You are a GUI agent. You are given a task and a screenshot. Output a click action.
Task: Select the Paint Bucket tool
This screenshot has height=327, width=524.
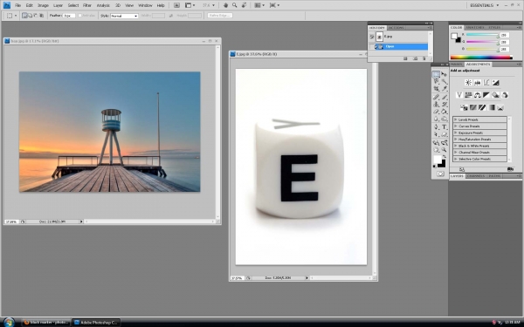[445, 112]
